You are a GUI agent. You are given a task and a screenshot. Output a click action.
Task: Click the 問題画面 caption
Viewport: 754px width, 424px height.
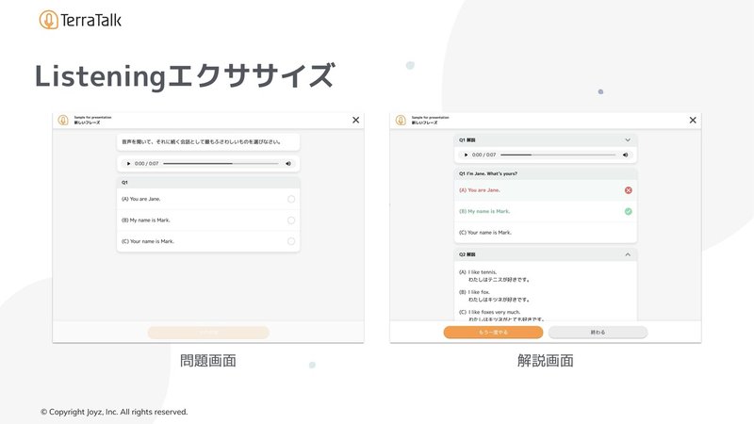[208, 361]
